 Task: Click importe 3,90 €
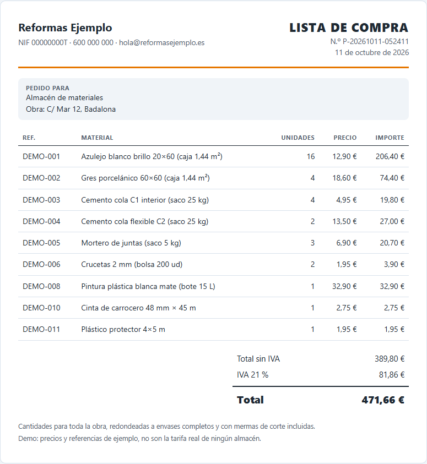pos(394,265)
